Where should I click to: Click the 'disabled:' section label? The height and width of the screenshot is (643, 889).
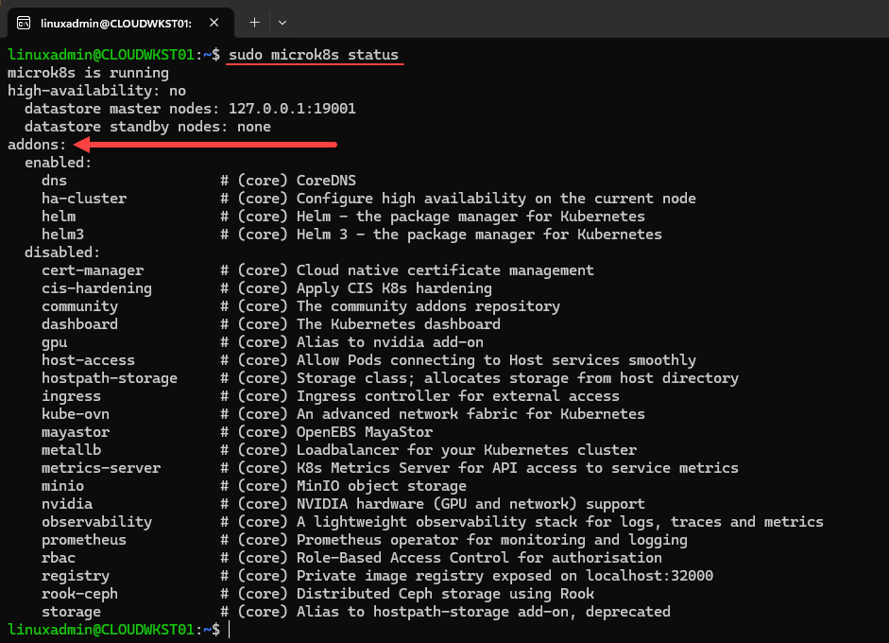tap(62, 252)
